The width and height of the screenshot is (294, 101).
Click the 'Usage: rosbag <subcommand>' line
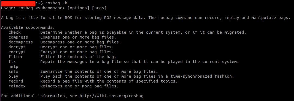coord(54,8)
